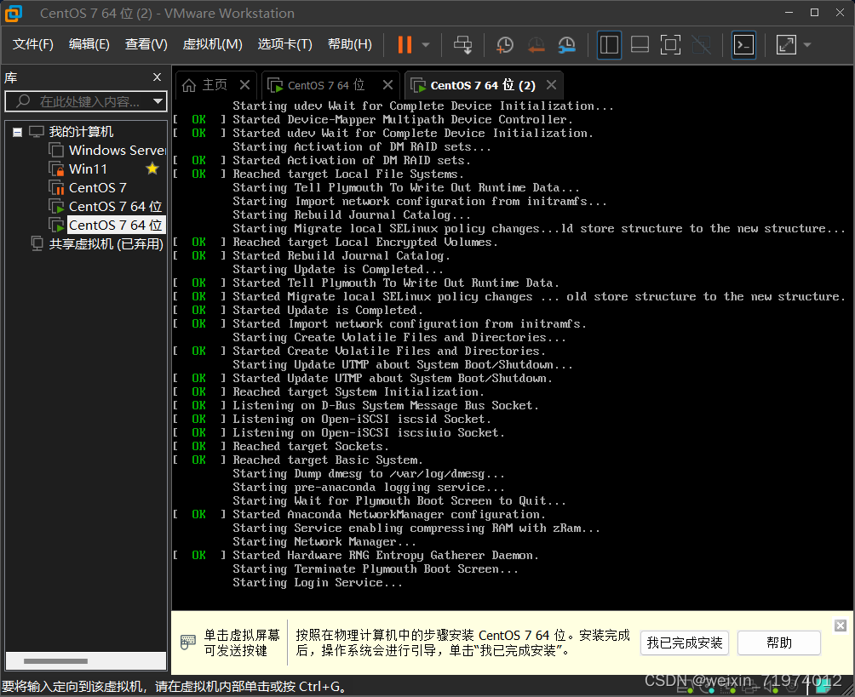This screenshot has height=697, width=855.
Task: Click the Unity mode icon
Action: 701,45
